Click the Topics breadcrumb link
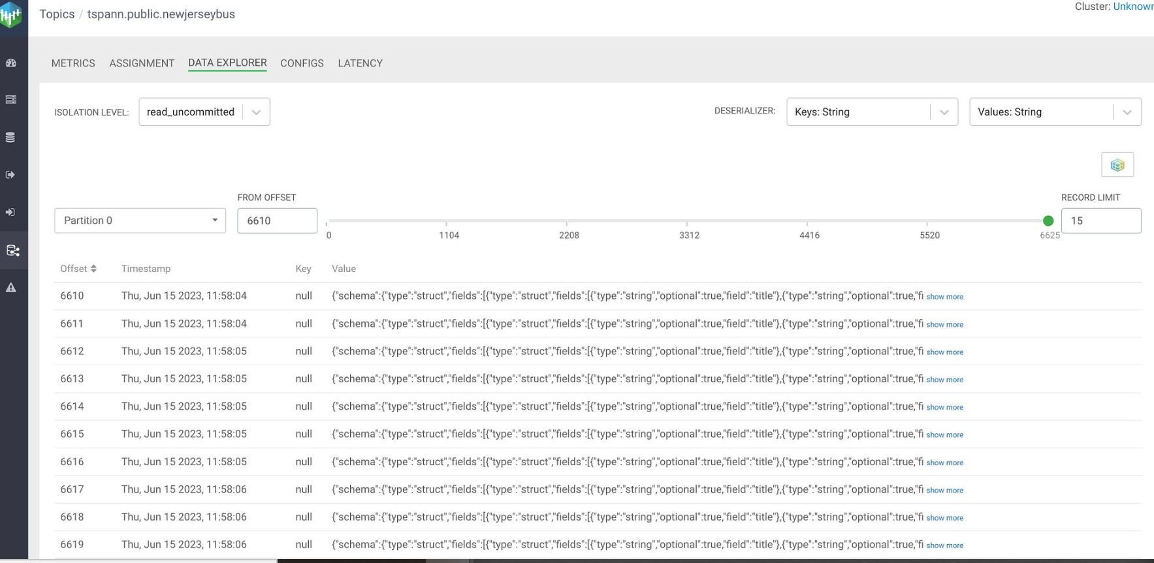The height and width of the screenshot is (563, 1154). tap(57, 14)
